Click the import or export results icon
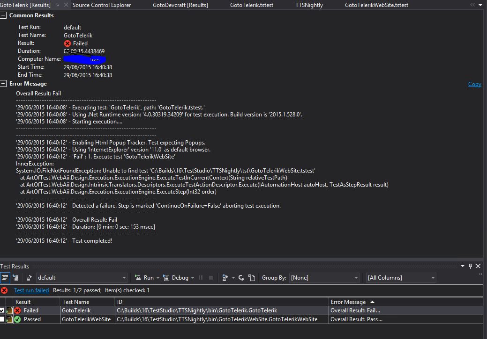The image size is (487, 339). 252,278
